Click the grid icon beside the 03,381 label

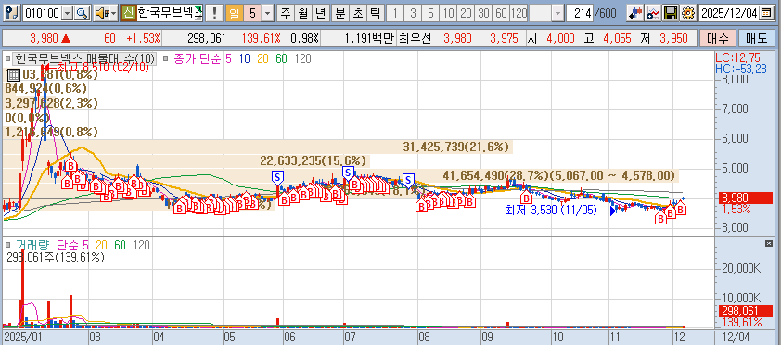(13, 75)
